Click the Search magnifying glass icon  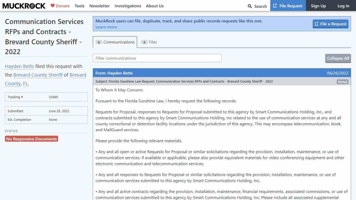tap(250, 6)
